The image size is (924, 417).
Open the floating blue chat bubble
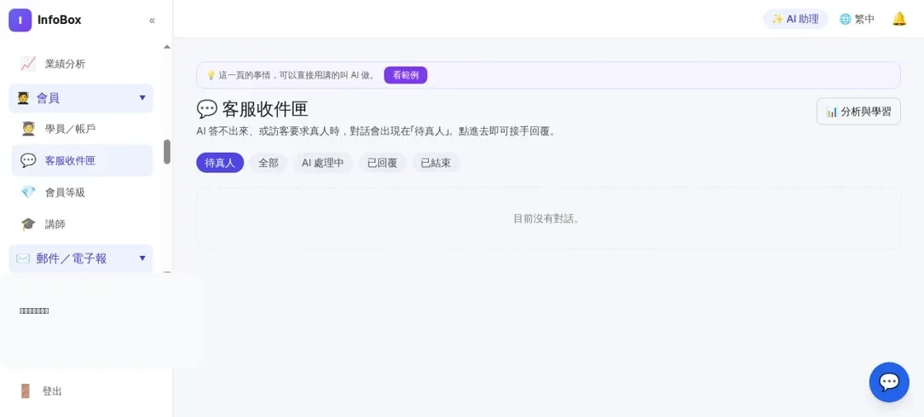point(889,382)
